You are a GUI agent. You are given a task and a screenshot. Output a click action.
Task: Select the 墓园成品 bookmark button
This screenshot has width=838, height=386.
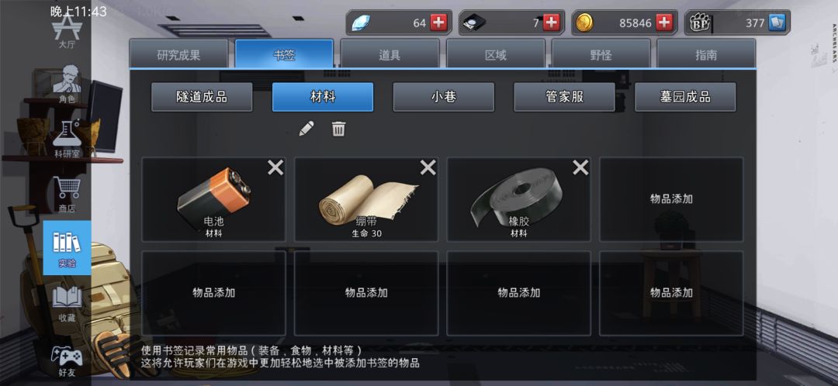(x=685, y=97)
